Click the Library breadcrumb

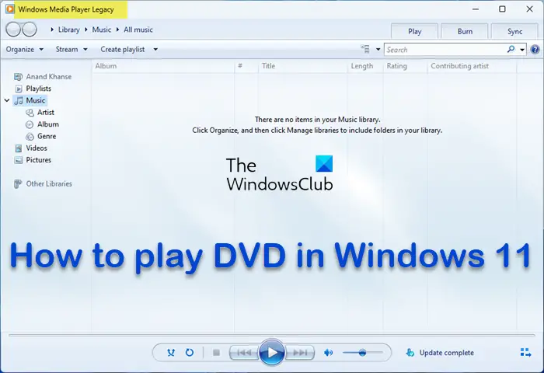(x=68, y=30)
